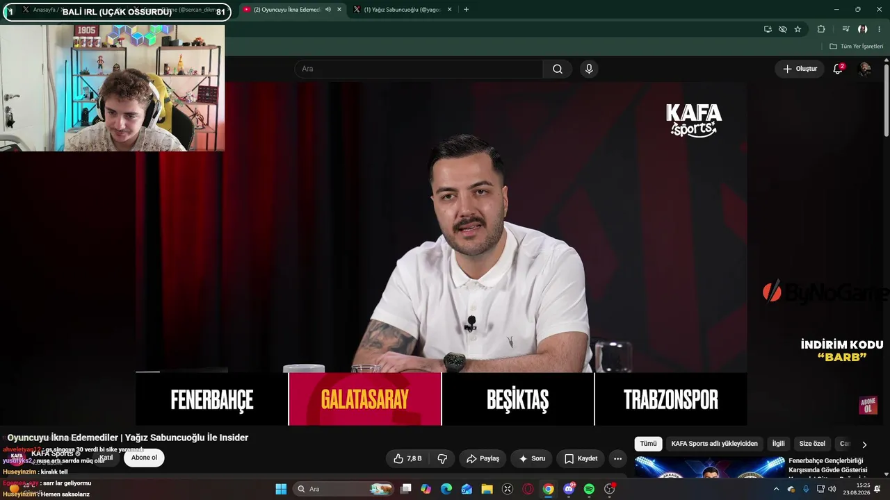This screenshot has height=500, width=890.
Task: Click the system tray microphone icon
Action: [x=806, y=489]
